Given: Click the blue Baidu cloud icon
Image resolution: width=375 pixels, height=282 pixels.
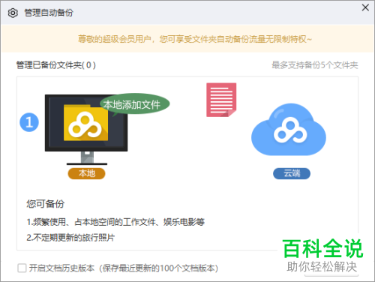Looking at the screenshot, I should pos(289,130).
